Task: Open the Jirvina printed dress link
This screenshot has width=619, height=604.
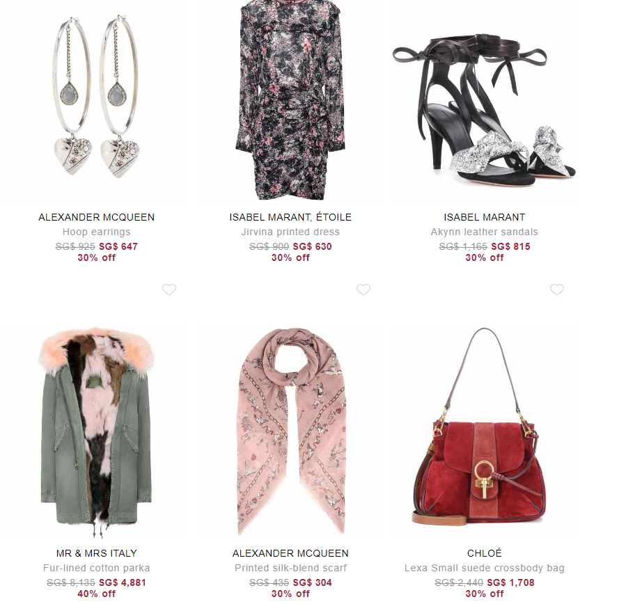Action: [x=290, y=232]
